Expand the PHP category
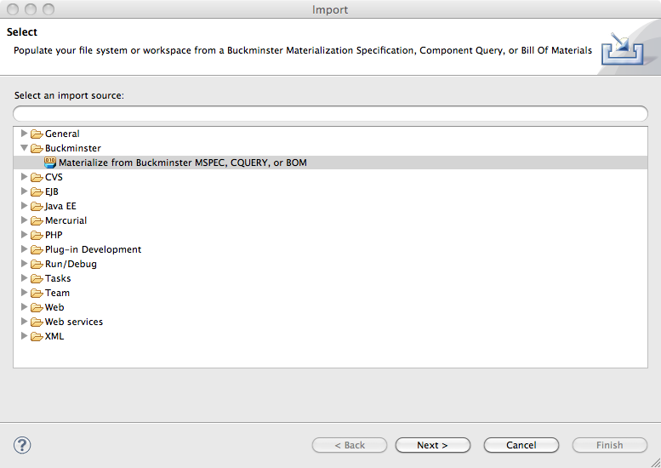 [x=24, y=234]
